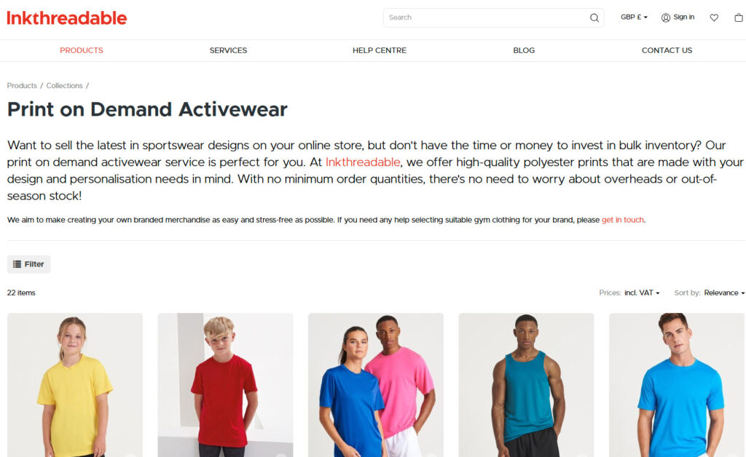Click the Sign in user icon
This screenshot has height=457, width=746.
666,17
